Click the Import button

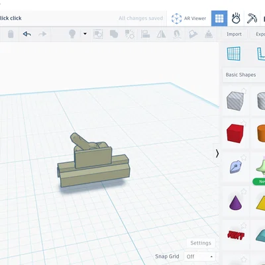pos(234,34)
